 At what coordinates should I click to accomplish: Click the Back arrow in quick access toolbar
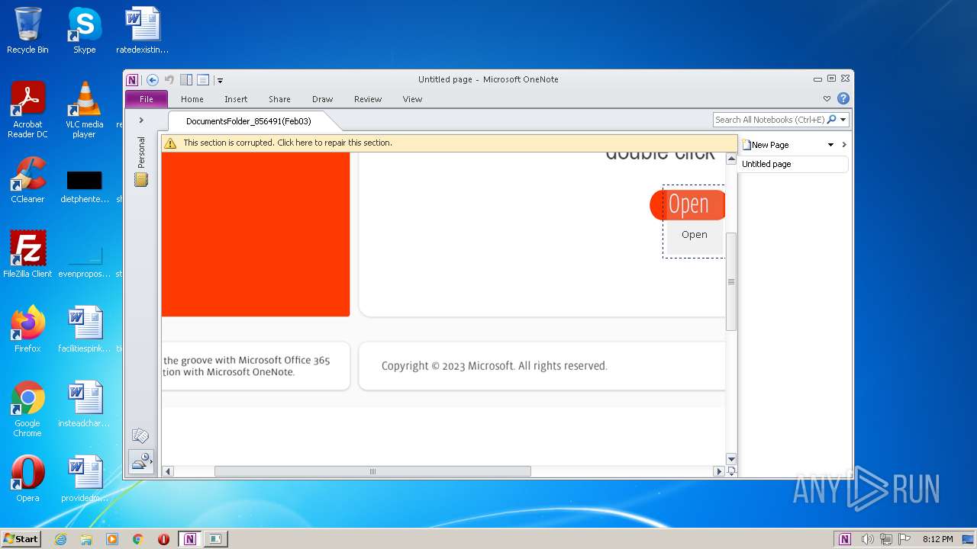(153, 79)
